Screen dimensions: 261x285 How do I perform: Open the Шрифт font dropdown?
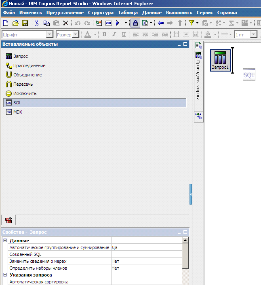pos(49,35)
